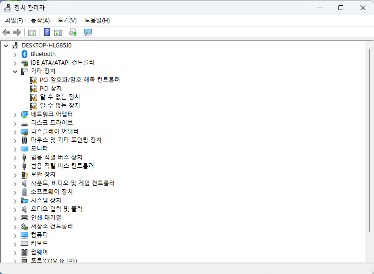374x274 pixels.
Task: Click the 디스플레이 어댑터 icon
Action: [x=24, y=132]
